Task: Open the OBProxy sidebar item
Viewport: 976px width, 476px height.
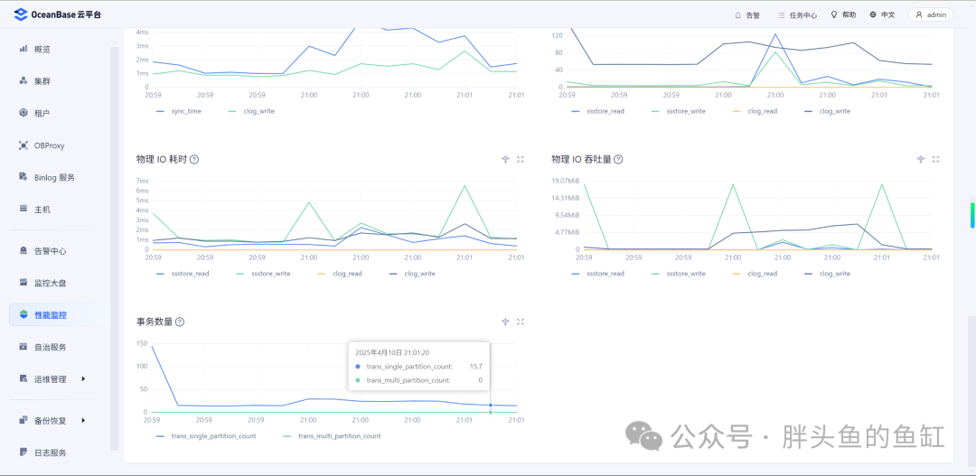Action: (50, 145)
